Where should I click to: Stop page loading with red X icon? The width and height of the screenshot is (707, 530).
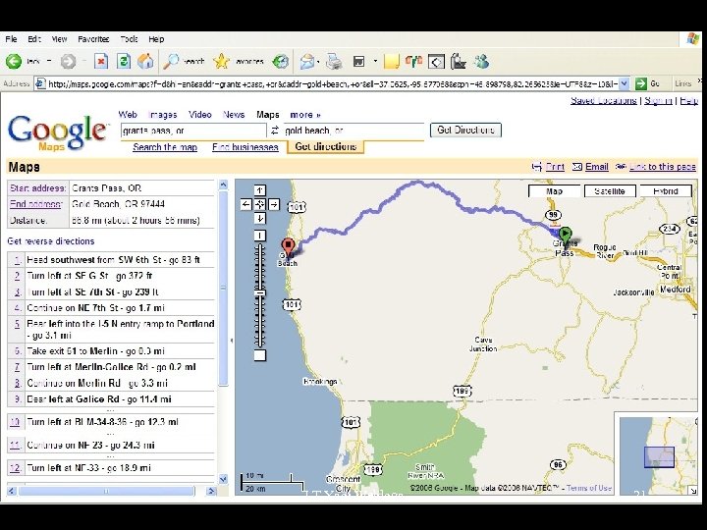coord(101,61)
